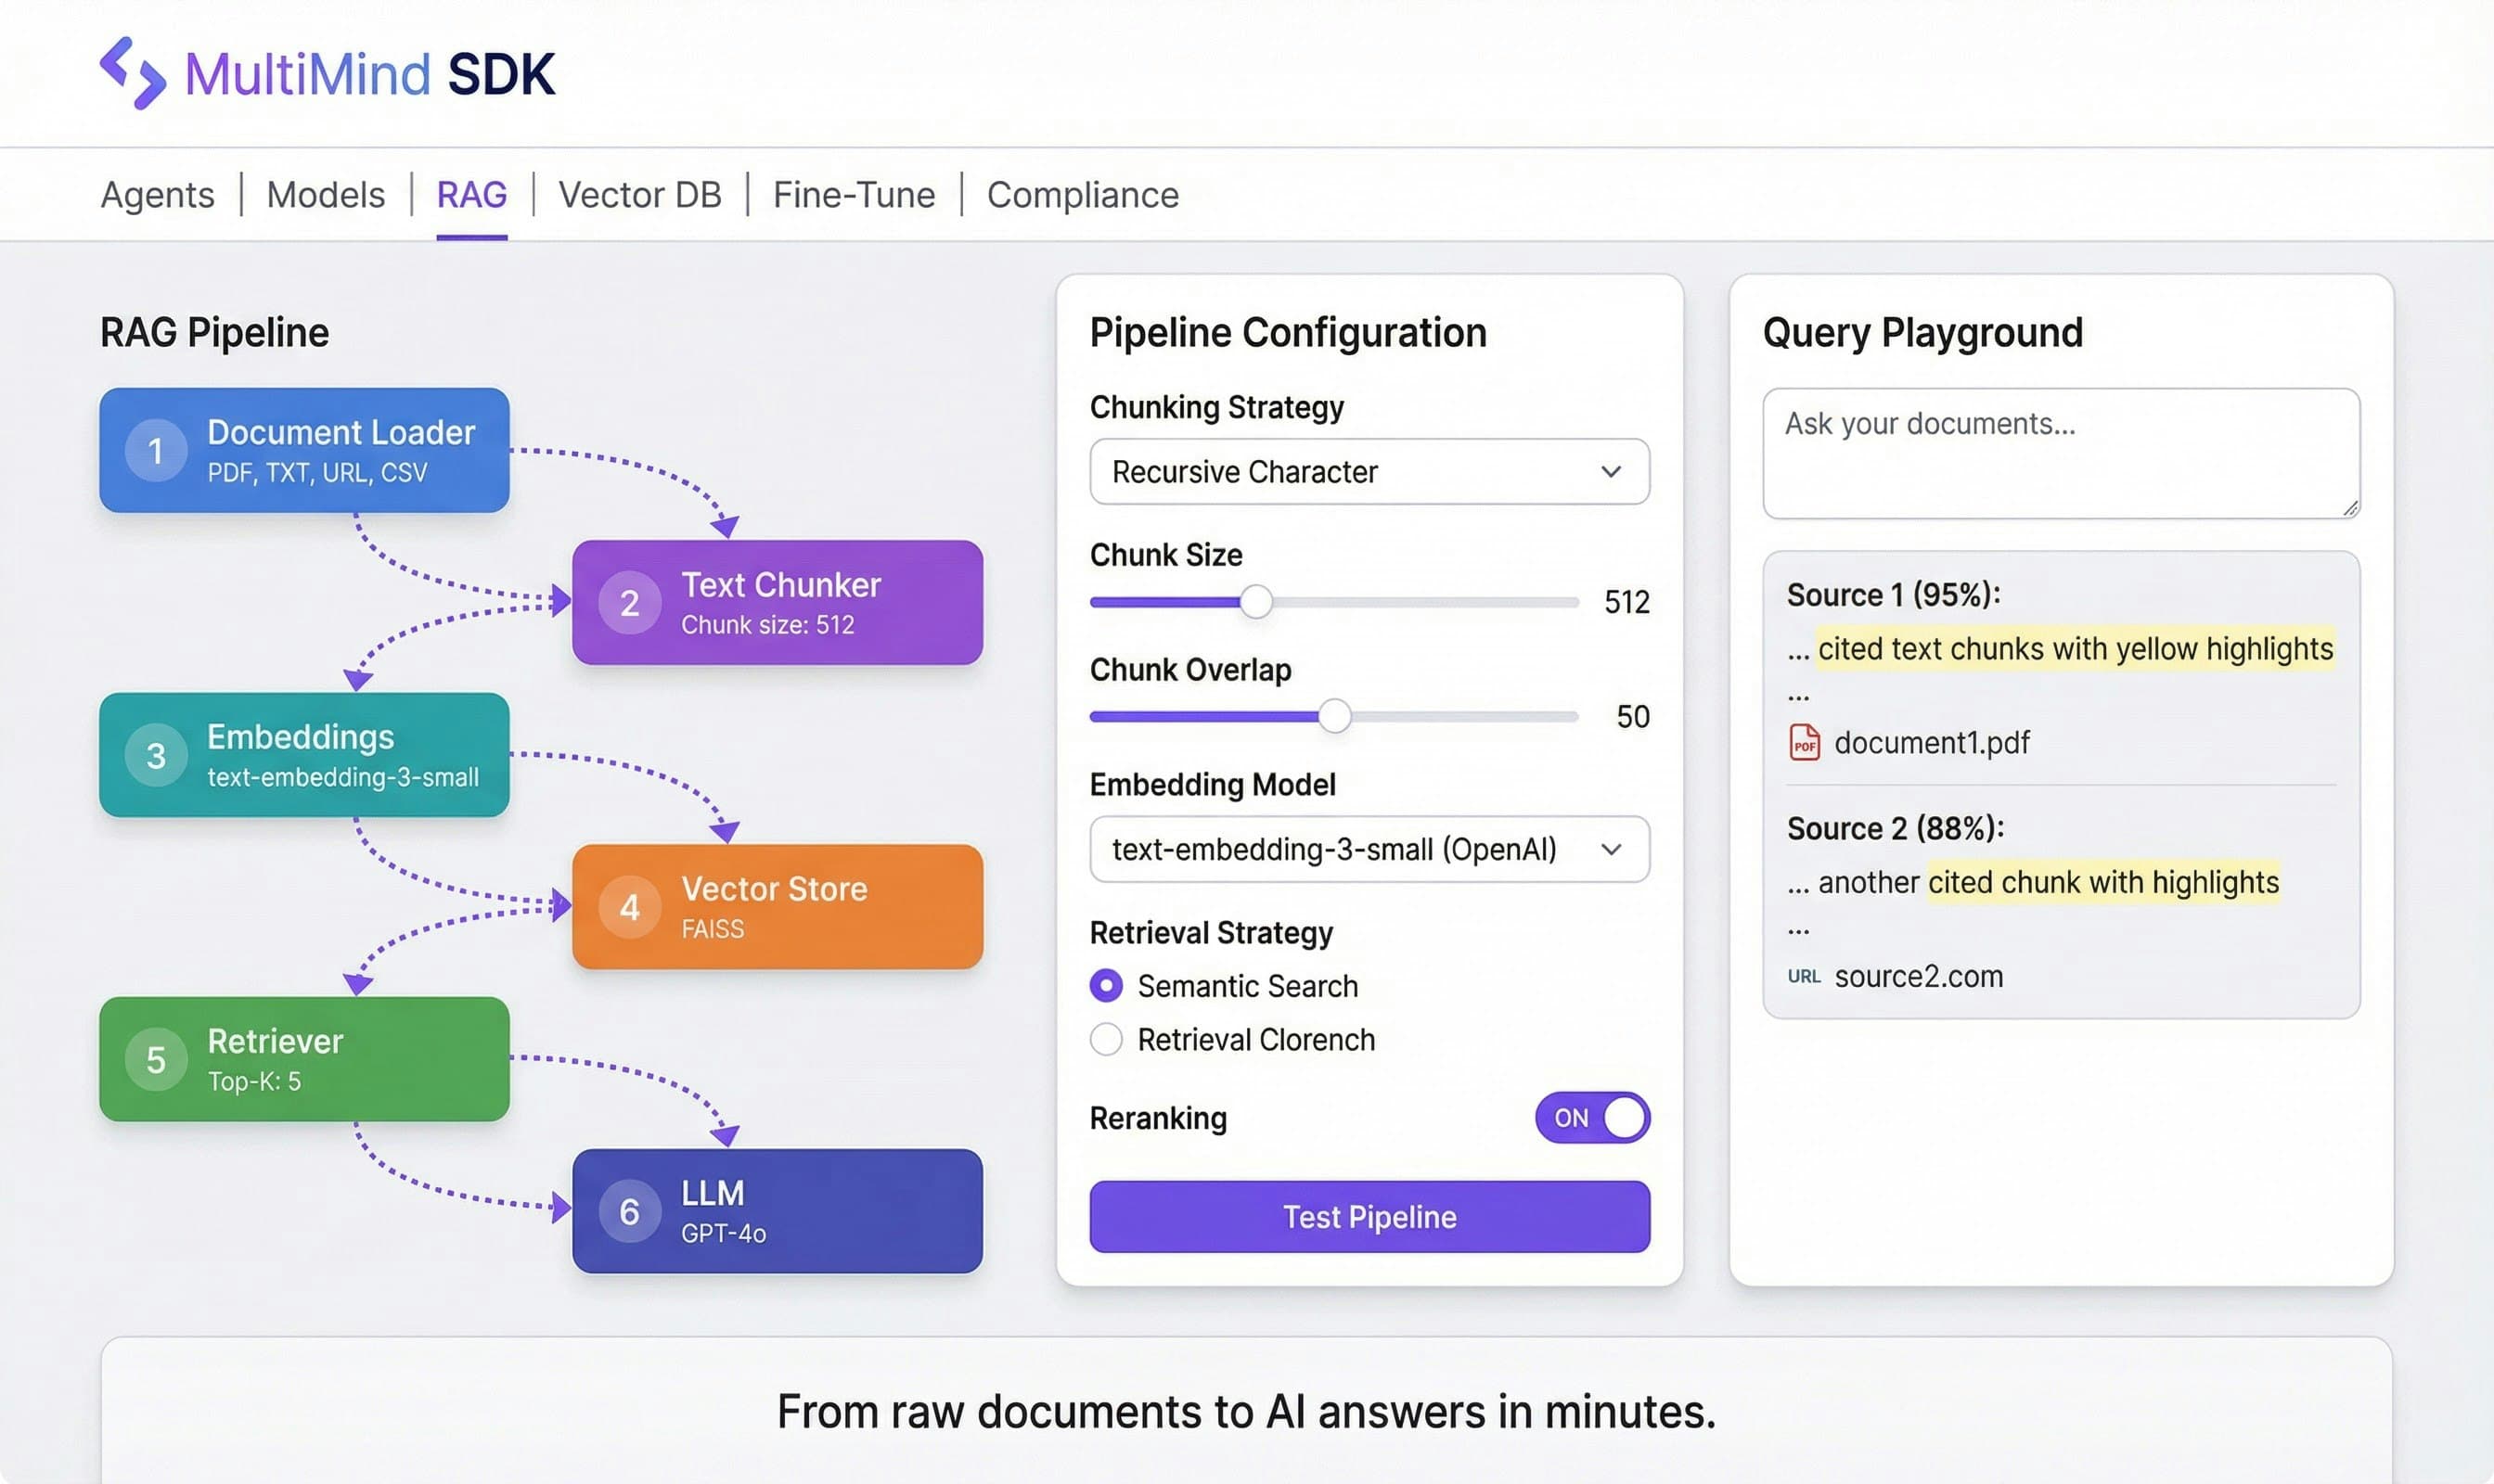Switch to the Vector DB tab
Viewport: 2494px width, 1484px height.
click(x=640, y=194)
